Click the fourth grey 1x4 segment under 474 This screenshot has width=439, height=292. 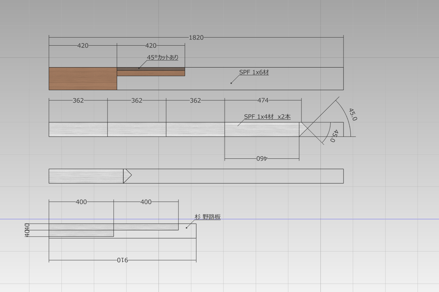[x=262, y=130]
